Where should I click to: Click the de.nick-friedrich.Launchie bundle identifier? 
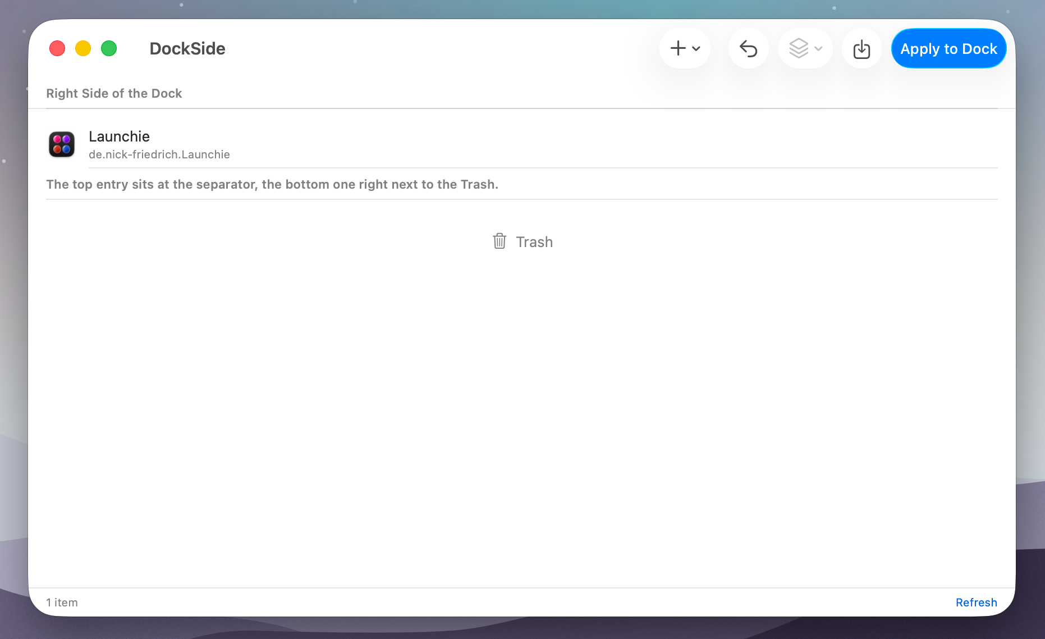coord(159,154)
